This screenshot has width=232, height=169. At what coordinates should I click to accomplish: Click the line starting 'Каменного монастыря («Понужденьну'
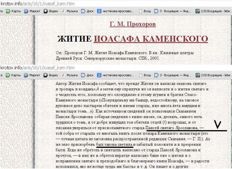pos(127,100)
